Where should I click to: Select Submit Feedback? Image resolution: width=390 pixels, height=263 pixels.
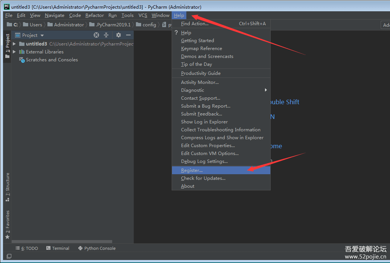[221, 114]
